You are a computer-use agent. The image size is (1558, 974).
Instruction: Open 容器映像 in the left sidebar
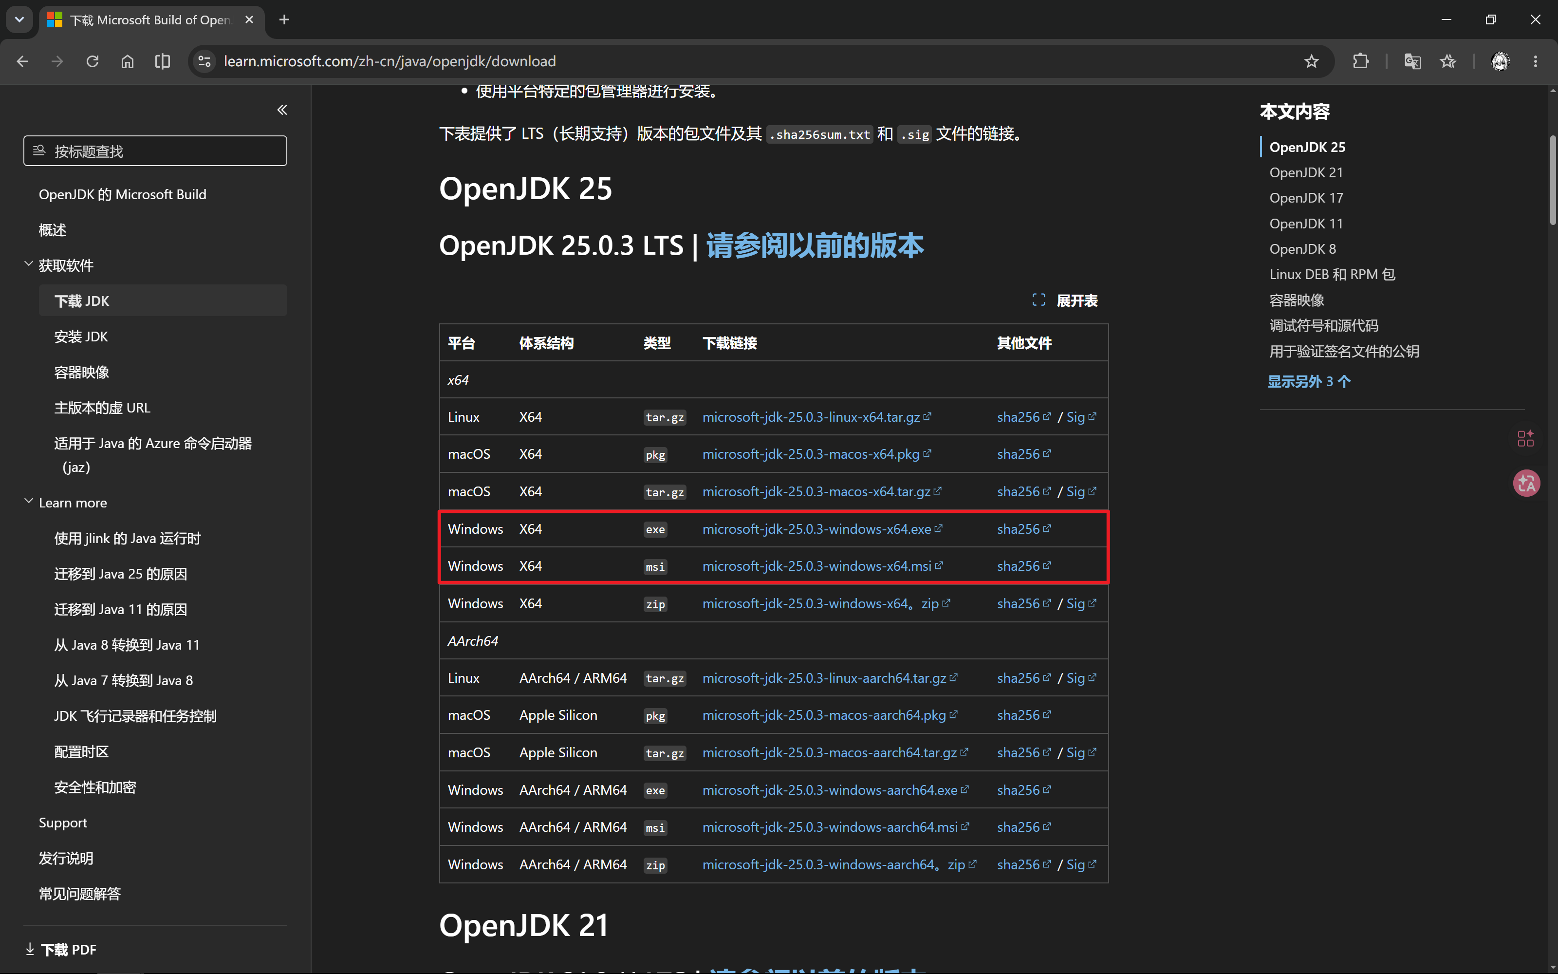(x=82, y=373)
